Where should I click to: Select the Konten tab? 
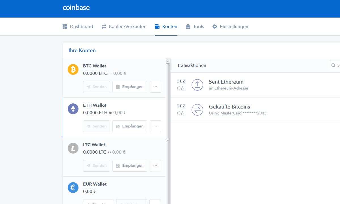pos(166,27)
